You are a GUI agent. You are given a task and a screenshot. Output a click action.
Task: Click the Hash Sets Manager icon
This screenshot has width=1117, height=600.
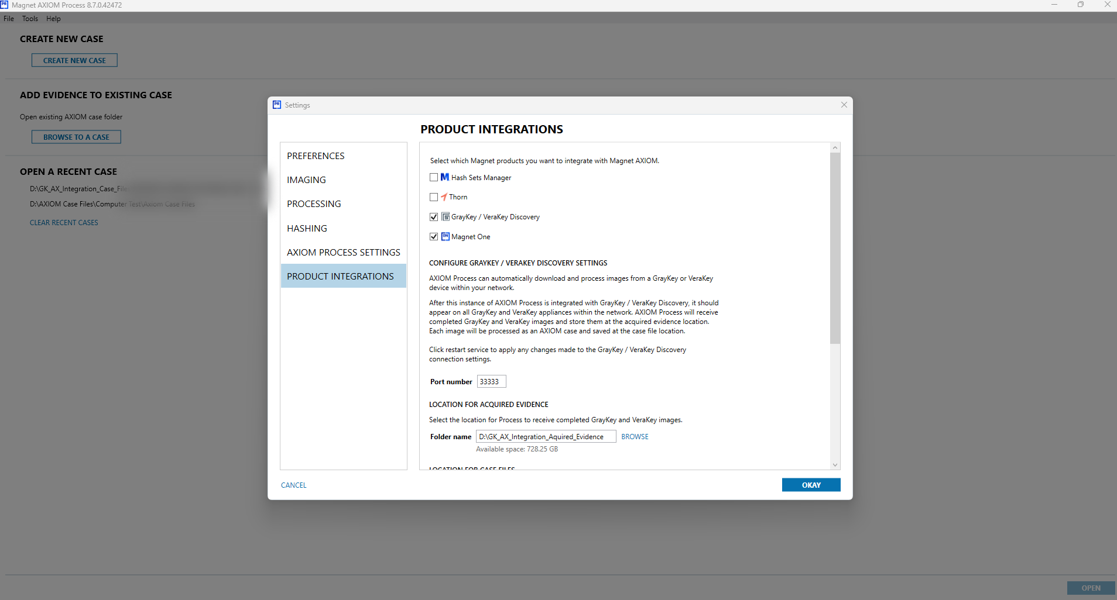point(445,177)
